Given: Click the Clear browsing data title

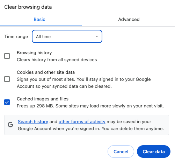Looking at the screenshot, I should click(x=28, y=7).
